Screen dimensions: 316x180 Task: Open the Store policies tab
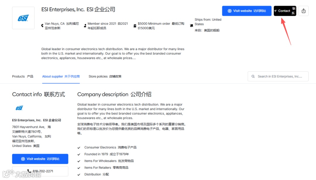105,76
